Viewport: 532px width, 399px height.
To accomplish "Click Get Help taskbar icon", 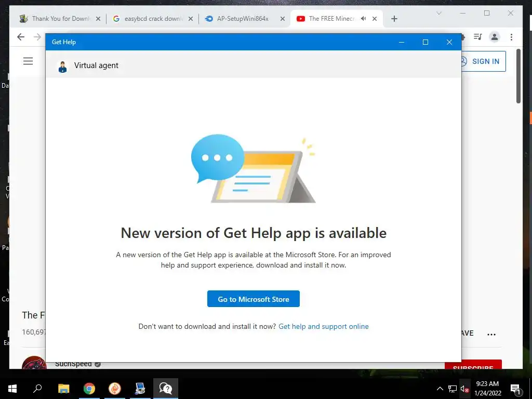I will pos(166,389).
